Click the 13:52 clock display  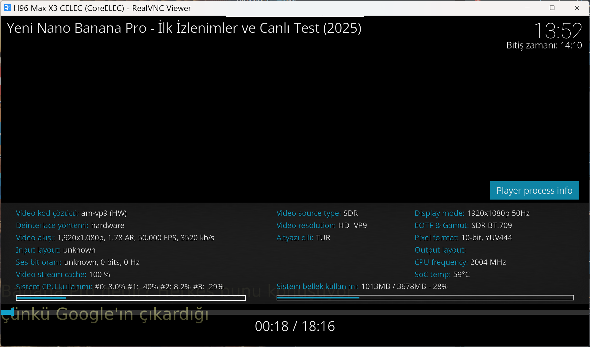558,31
